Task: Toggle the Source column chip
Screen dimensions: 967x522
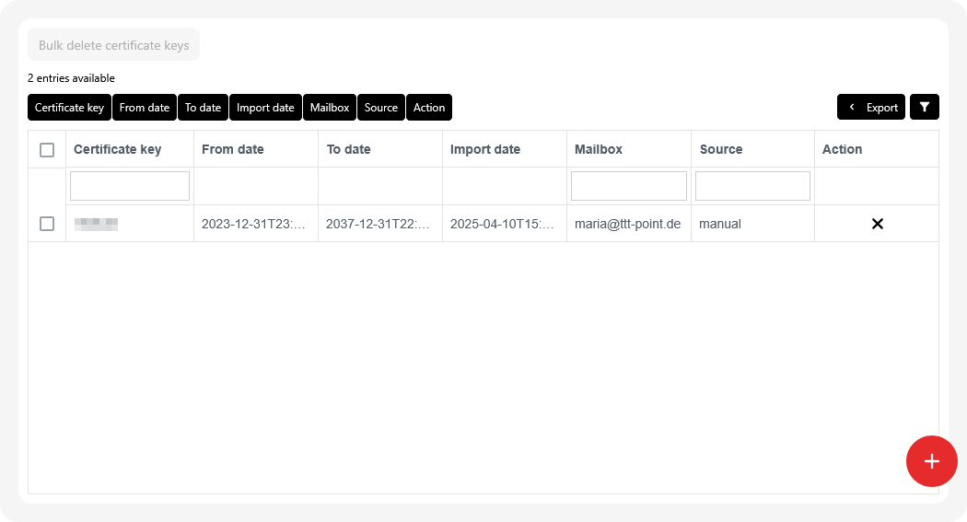Action: point(380,108)
